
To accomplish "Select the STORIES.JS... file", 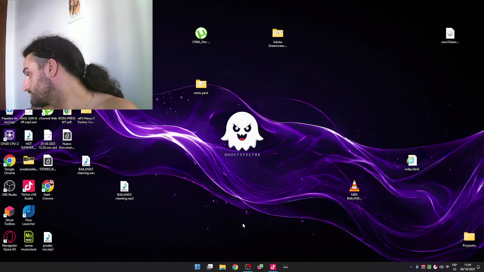I will pyautogui.click(x=48, y=163).
